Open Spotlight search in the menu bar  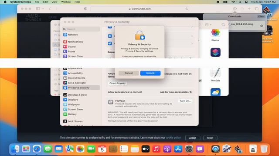coord(240,2)
